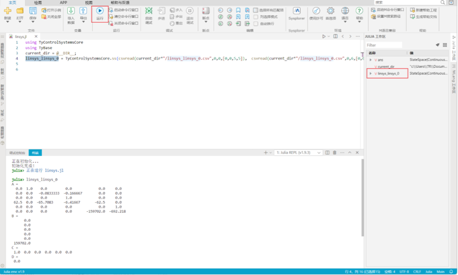Click the UTF-8 encoding in status bar
This screenshot has height=275, width=458.
click(404, 271)
